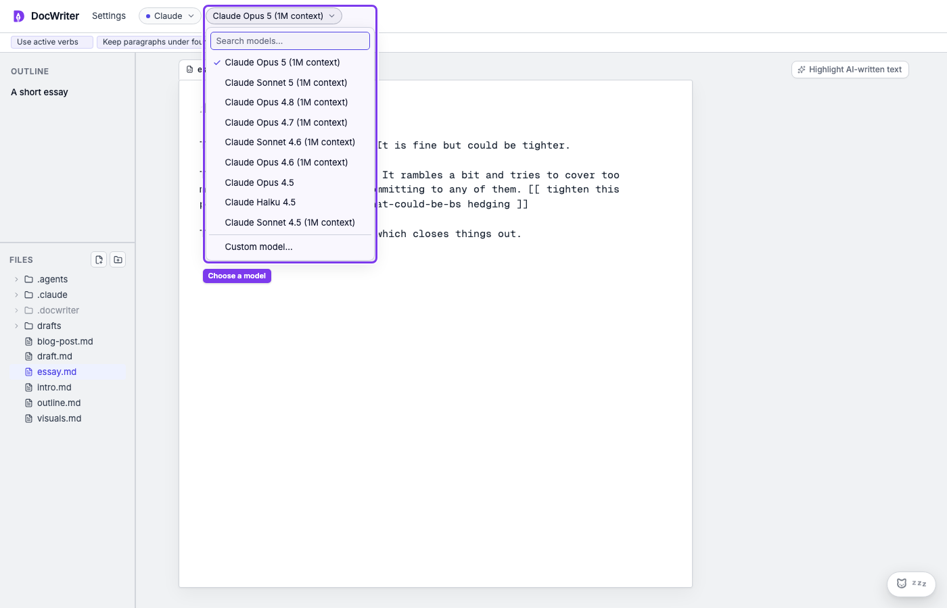The image size is (947, 608).
Task: Click the 'could be tighter' line in editor
Action: coord(473,145)
